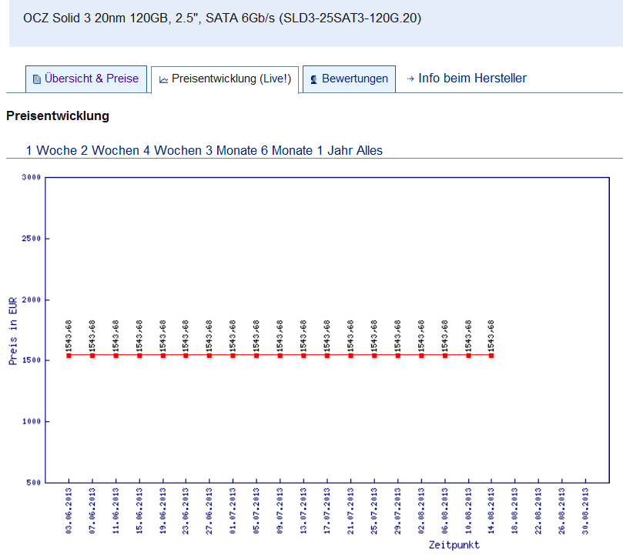Click the data point for 03.06.2013
This screenshot has height=559, width=623.
tap(69, 356)
